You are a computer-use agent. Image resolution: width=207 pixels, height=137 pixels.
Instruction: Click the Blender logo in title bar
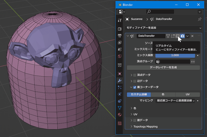tap(120, 5)
